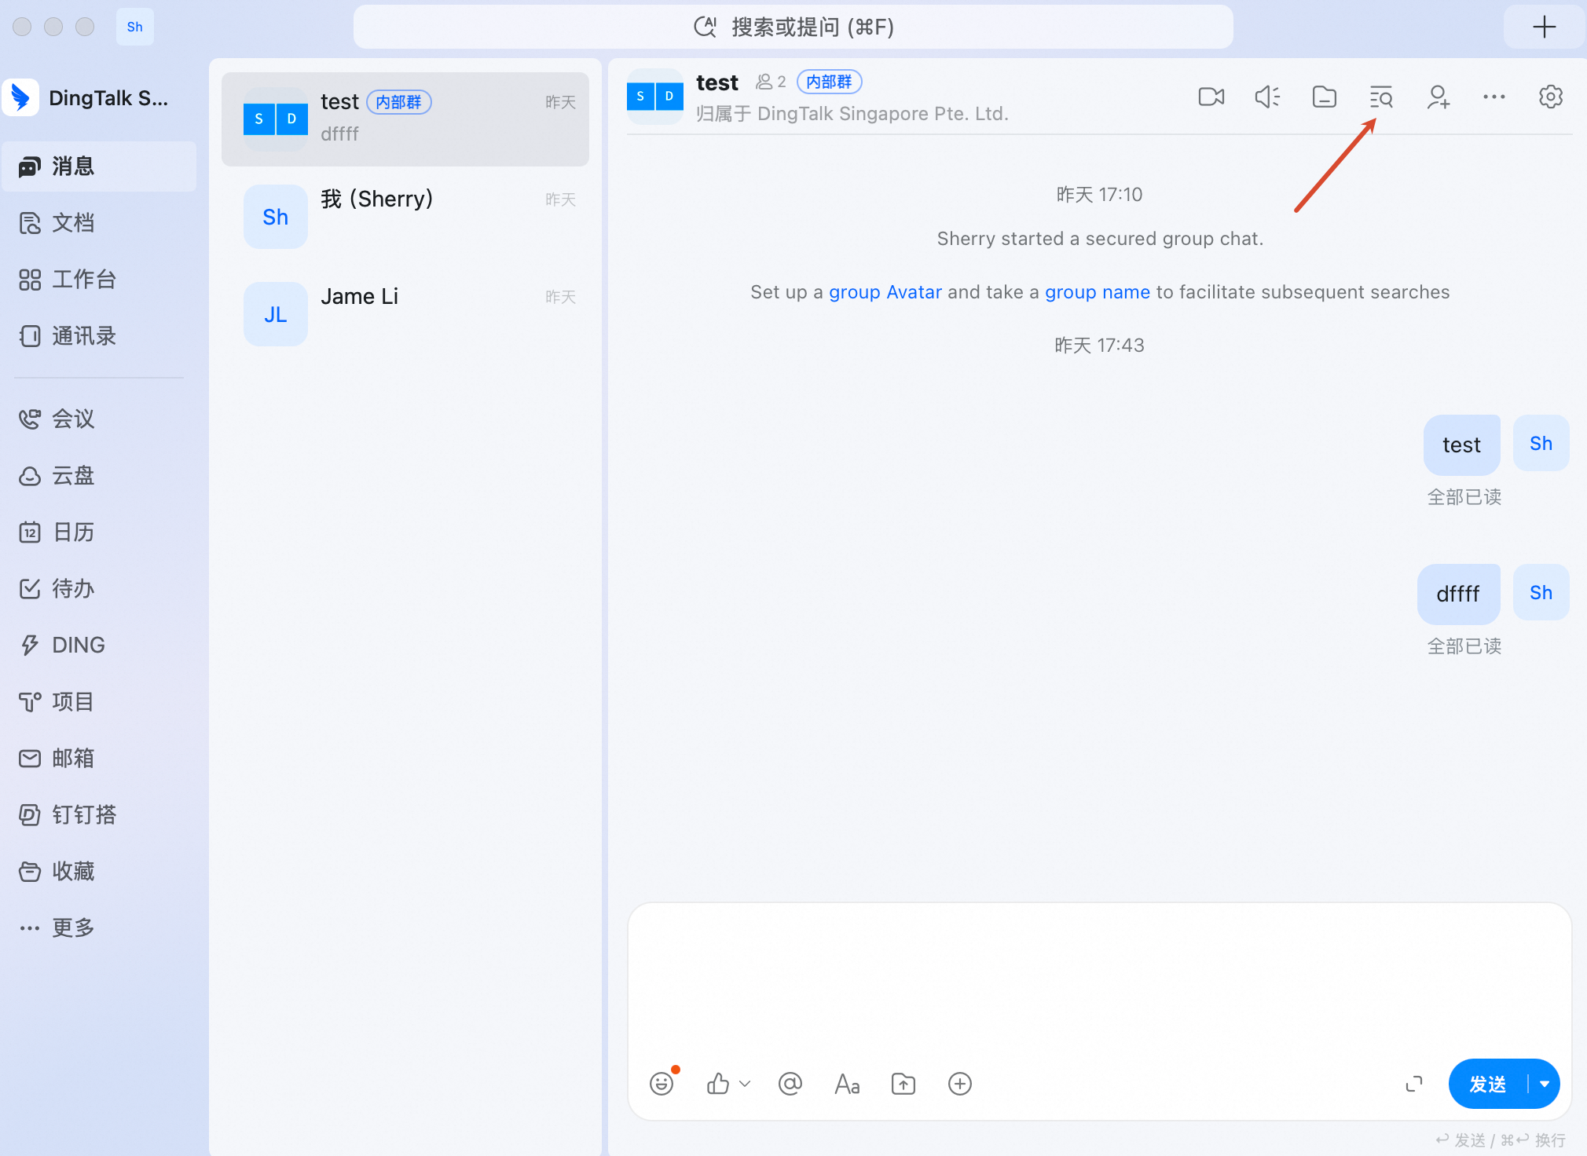Expand the message input box
Screen dimensions: 1587x1156
coord(1413,1084)
